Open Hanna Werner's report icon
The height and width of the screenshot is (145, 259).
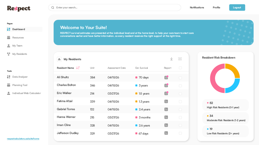[166, 117]
